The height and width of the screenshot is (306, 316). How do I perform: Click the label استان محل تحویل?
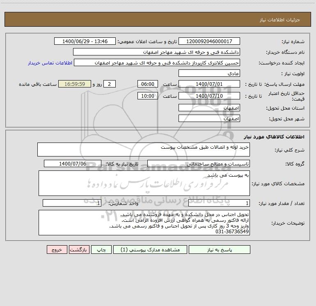pyautogui.click(x=285, y=108)
